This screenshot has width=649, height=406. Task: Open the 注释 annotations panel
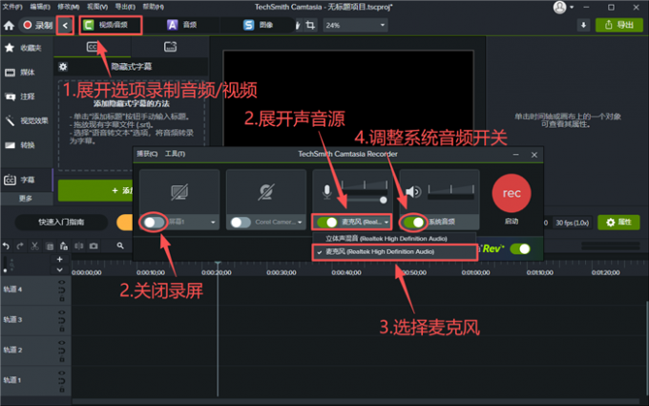[x=20, y=96]
